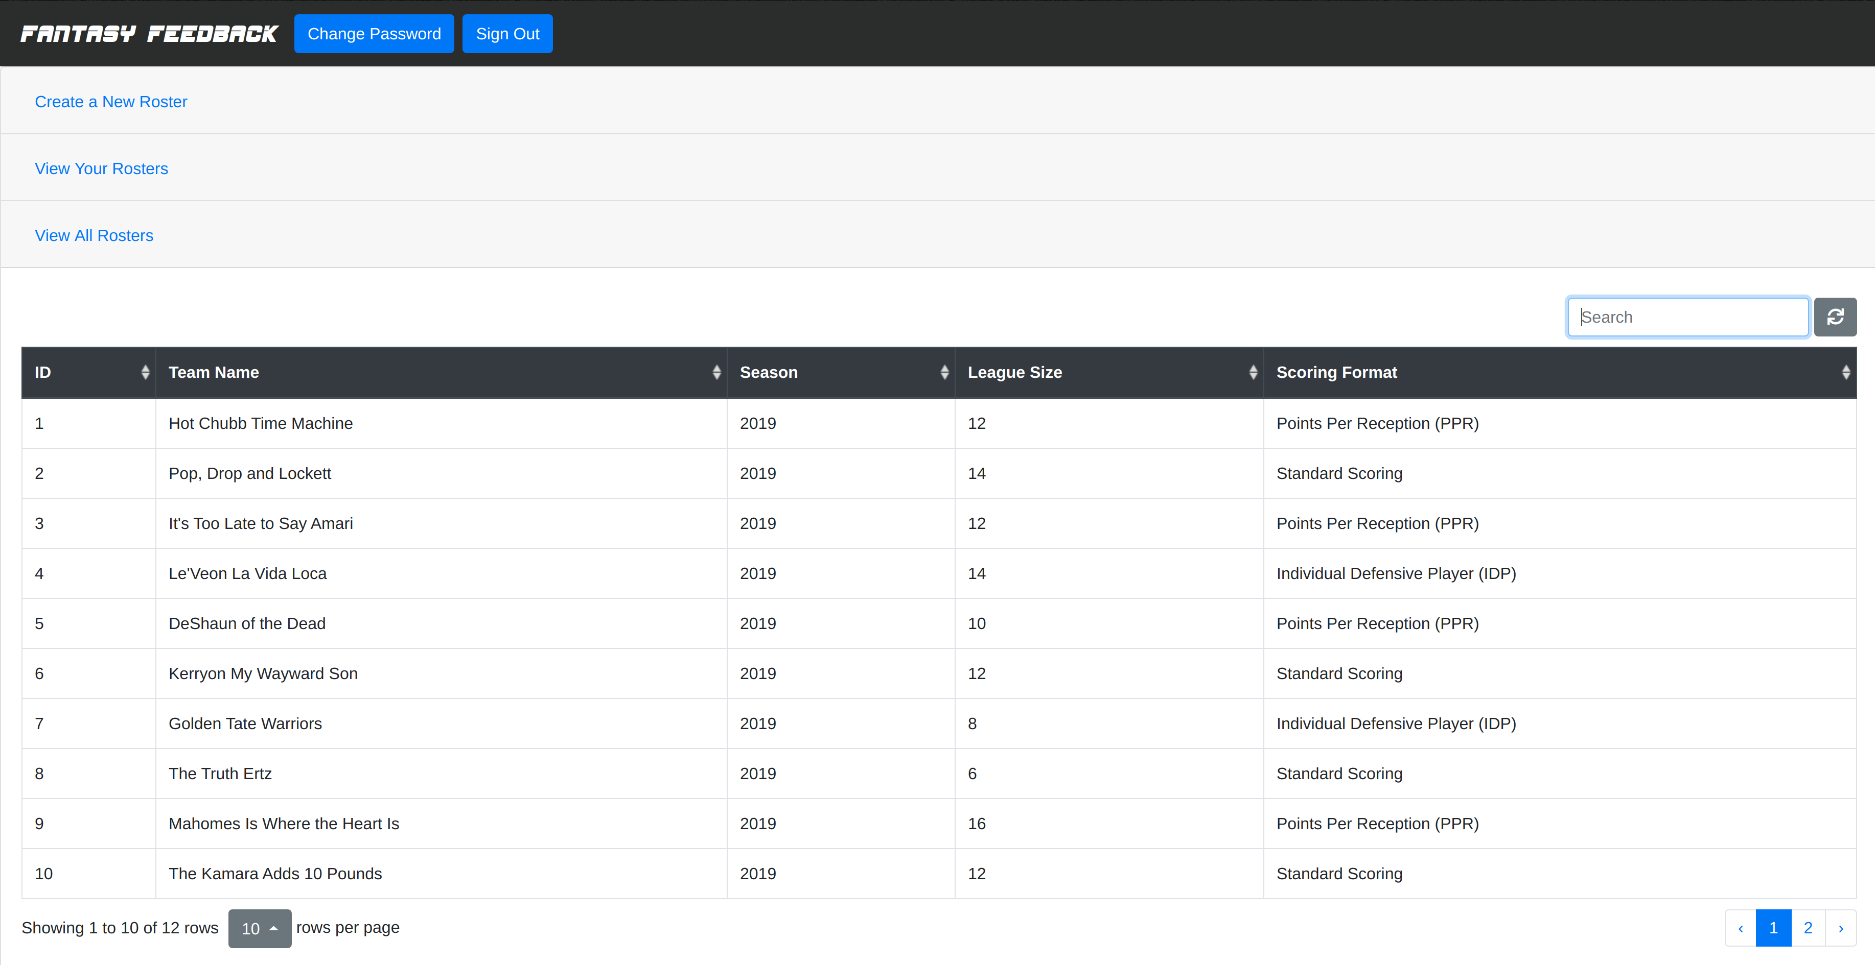Click the Sign Out button

[507, 34]
